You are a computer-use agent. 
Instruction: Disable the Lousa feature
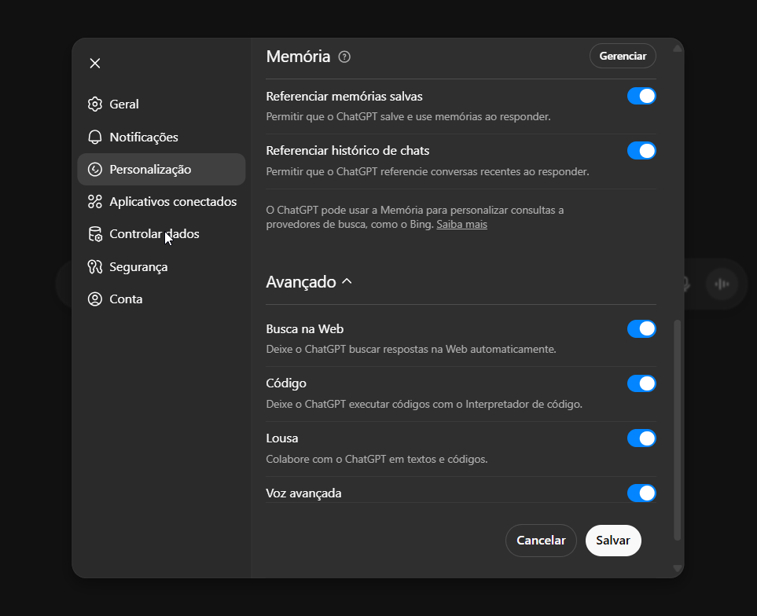pos(641,438)
